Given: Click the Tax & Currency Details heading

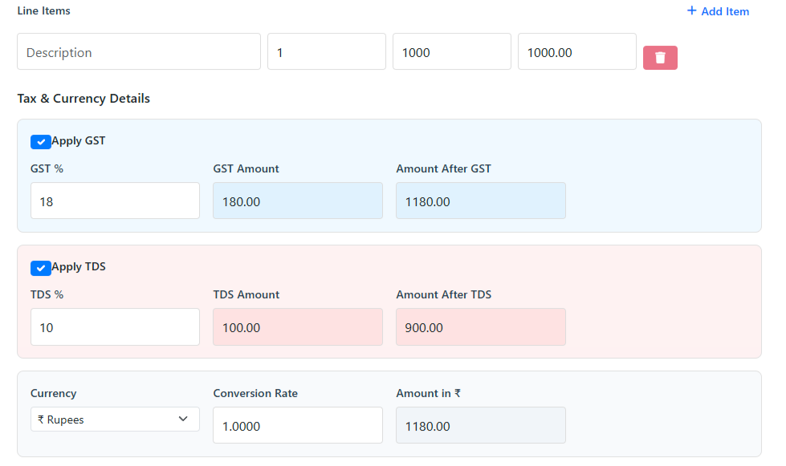Looking at the screenshot, I should [x=83, y=99].
